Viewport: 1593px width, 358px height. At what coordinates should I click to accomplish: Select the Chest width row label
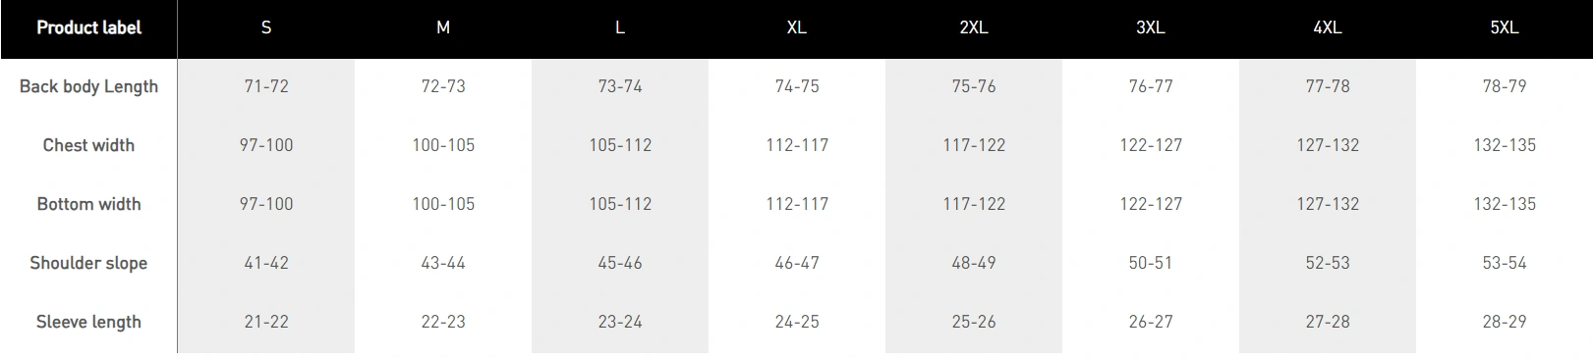[x=88, y=145]
